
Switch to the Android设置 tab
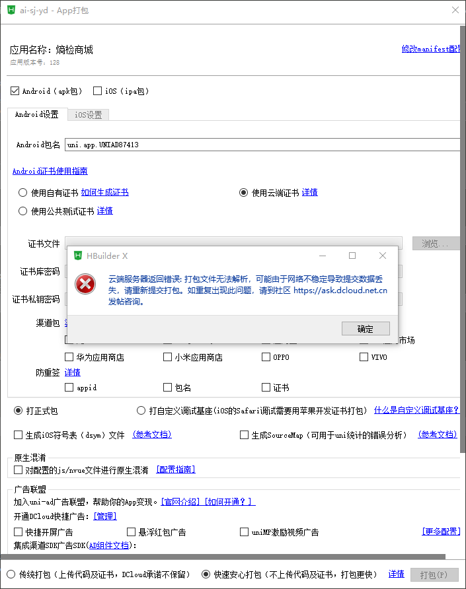(37, 115)
